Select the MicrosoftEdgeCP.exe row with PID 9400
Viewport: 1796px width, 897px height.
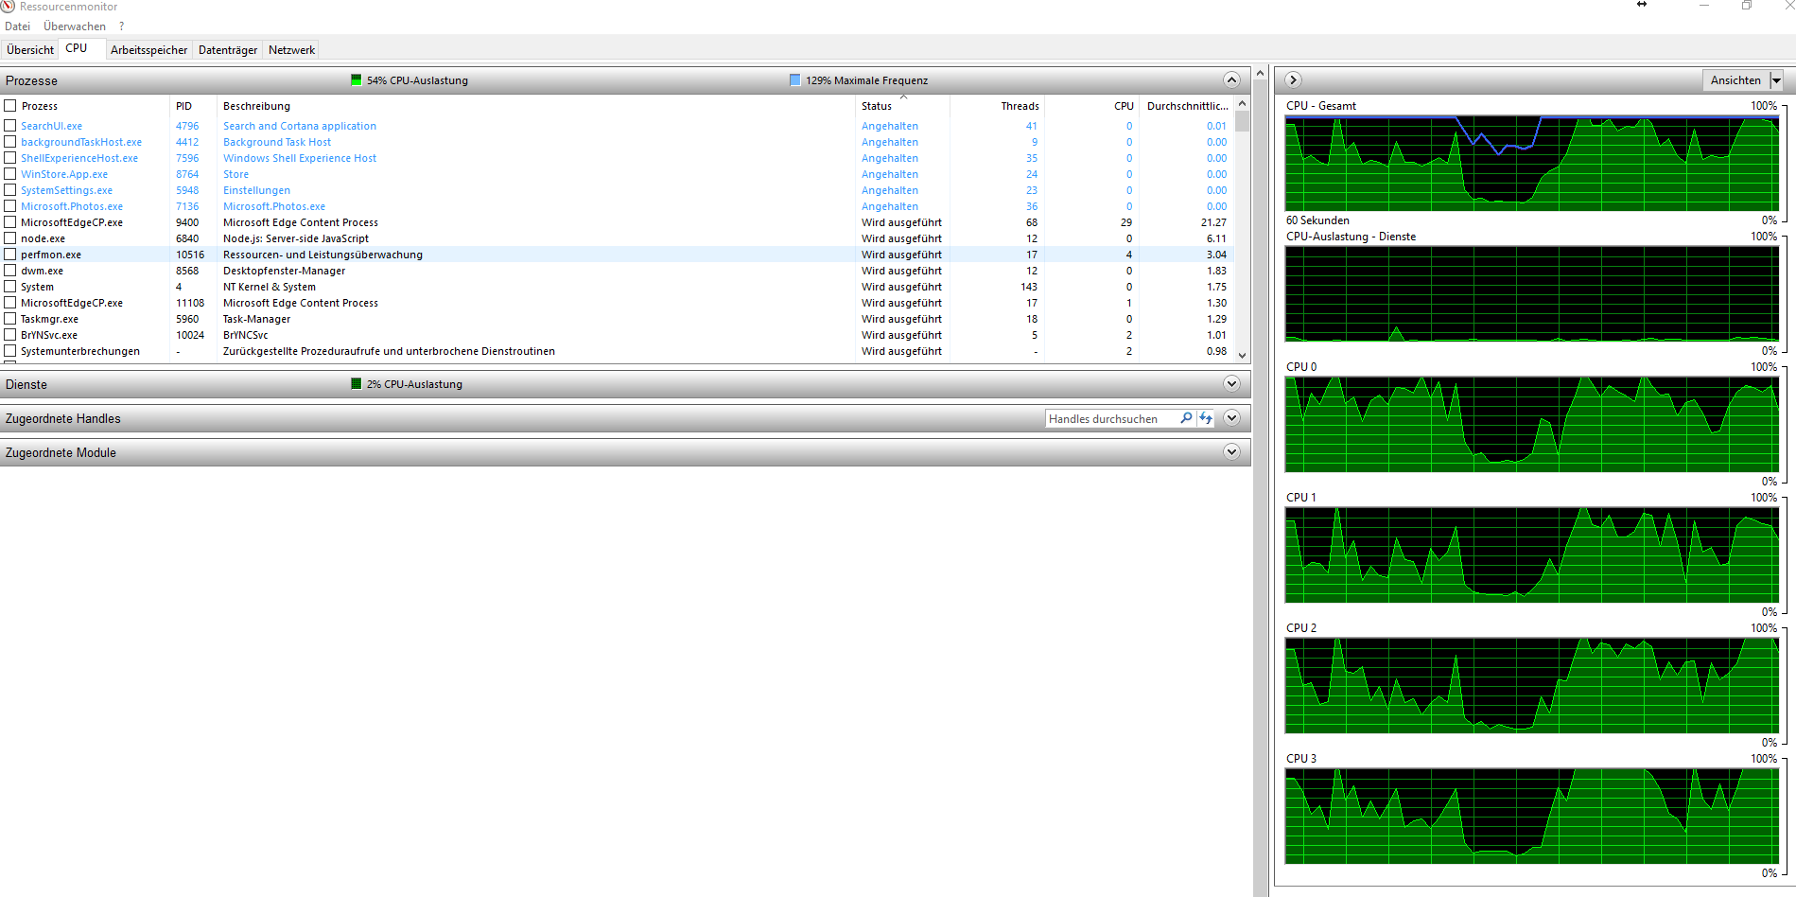click(x=617, y=222)
